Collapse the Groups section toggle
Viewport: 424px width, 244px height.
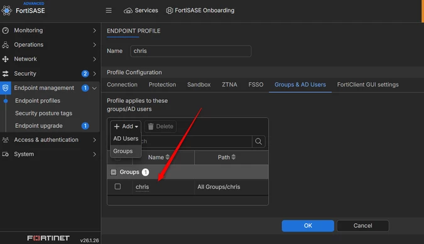114,172
